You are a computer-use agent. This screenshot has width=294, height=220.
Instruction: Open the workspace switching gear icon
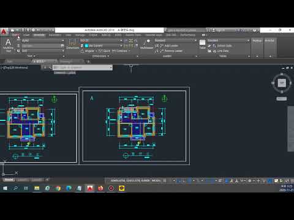coord(249,181)
